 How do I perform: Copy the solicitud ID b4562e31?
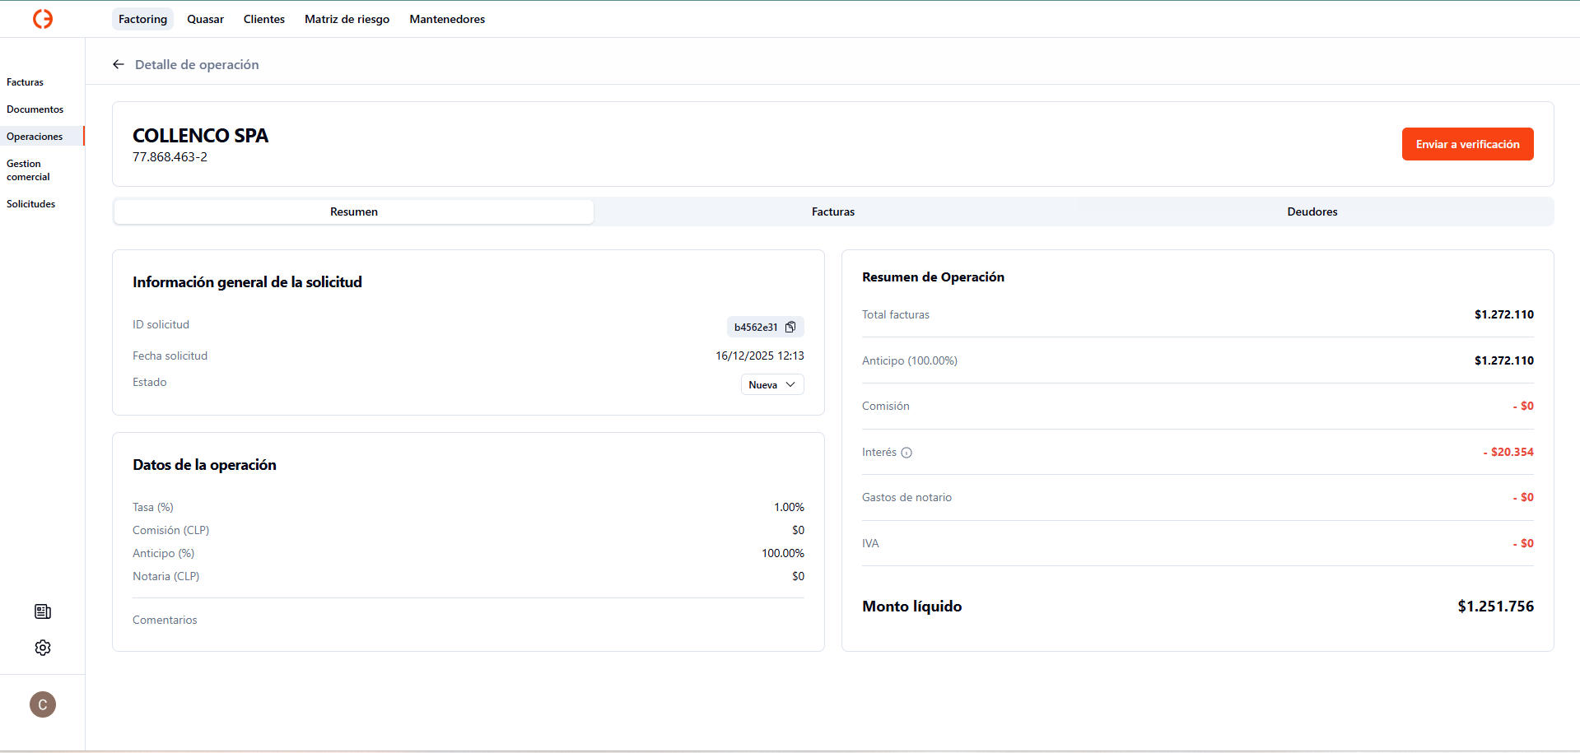[x=790, y=327]
